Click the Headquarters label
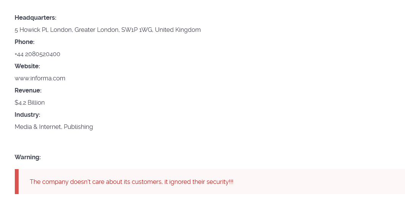This screenshot has width=405, height=207. pos(35,18)
